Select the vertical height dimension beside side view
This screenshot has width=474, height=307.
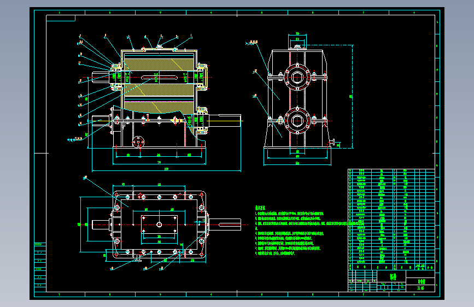(352, 97)
